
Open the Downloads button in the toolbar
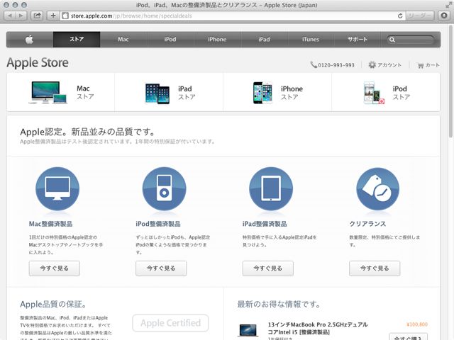coord(444,16)
